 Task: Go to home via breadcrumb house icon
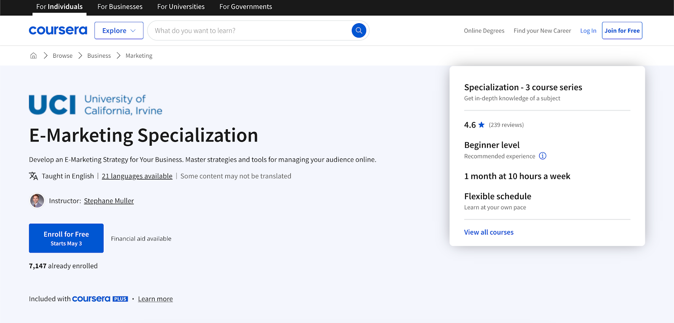33,56
